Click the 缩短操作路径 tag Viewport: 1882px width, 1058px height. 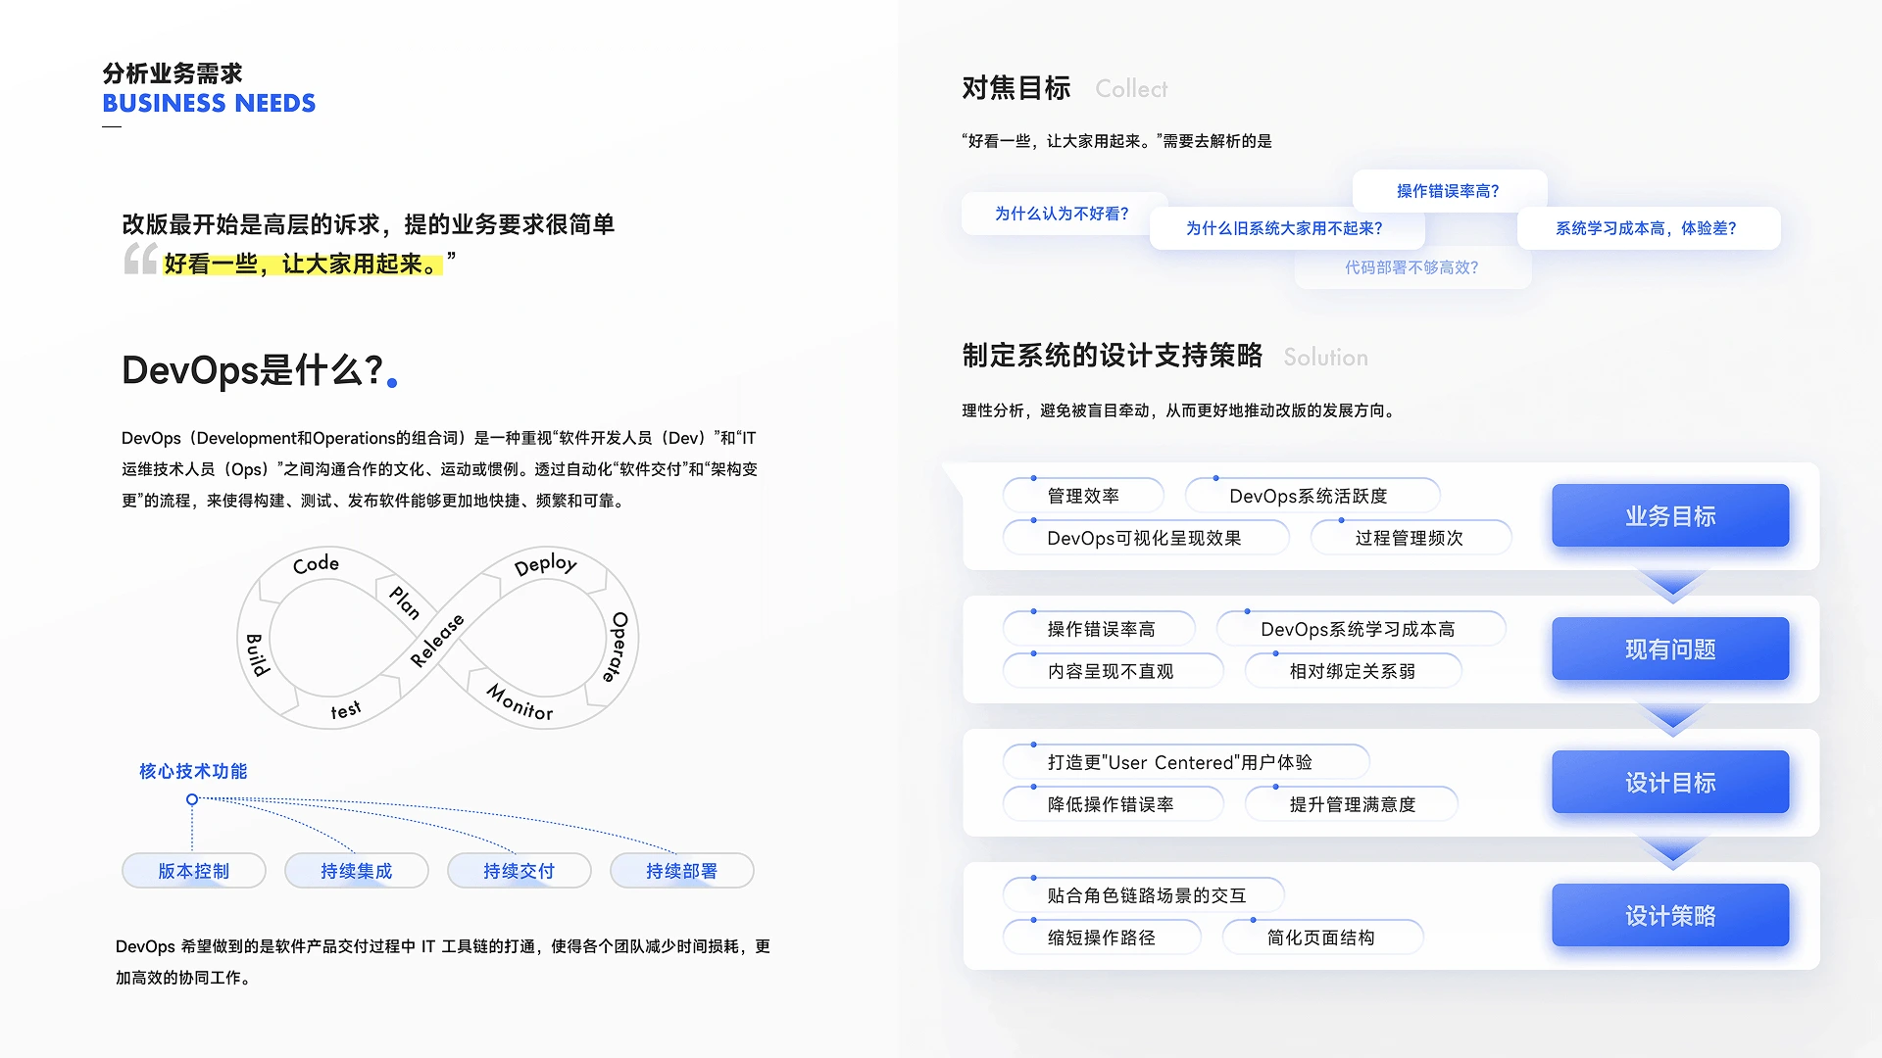[x=1101, y=938]
